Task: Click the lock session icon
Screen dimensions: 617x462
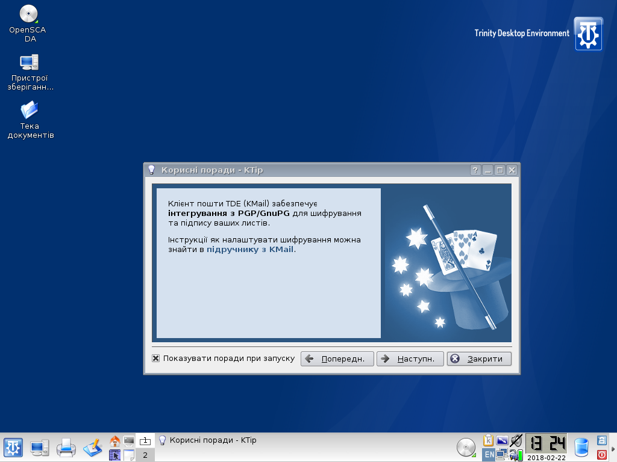Action: coord(601,440)
